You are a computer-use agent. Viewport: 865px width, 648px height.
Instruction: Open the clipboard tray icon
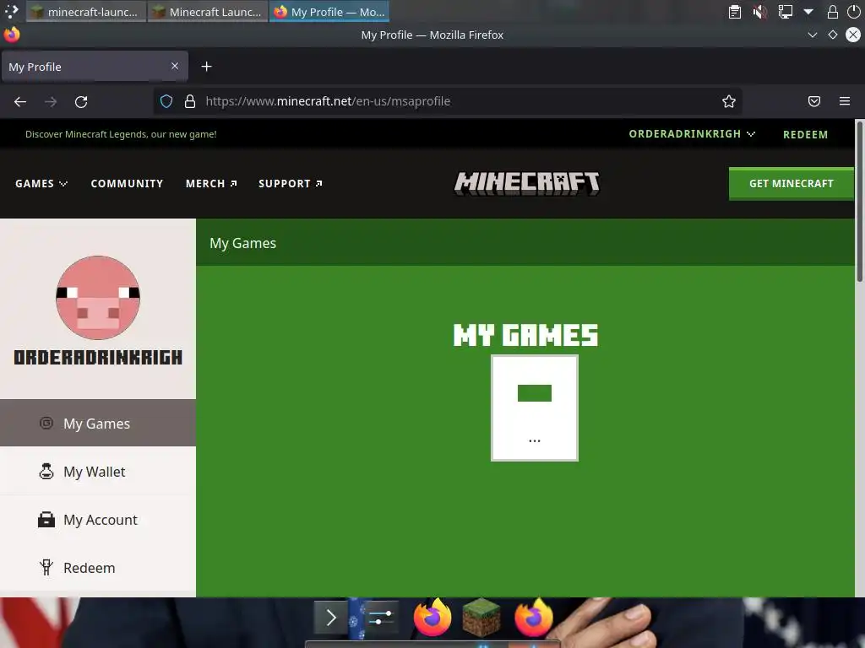coord(735,12)
